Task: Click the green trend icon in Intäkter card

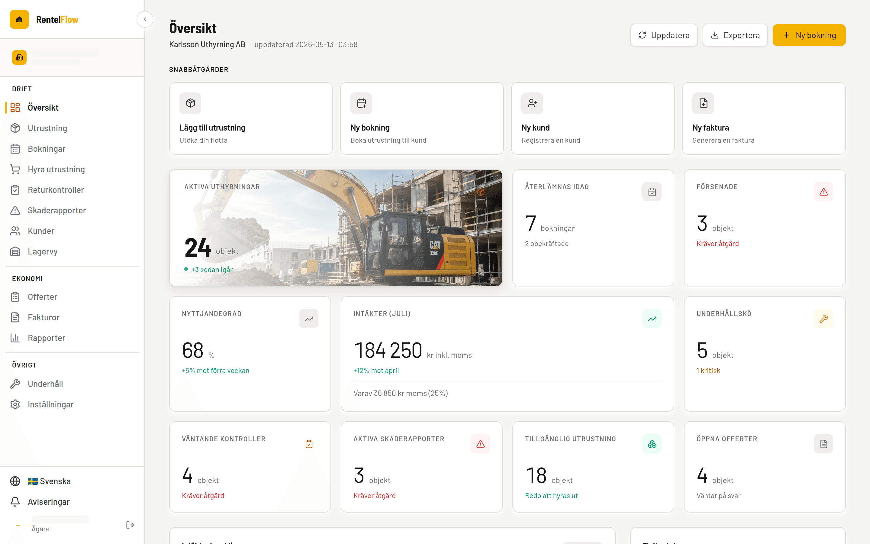Action: pos(652,319)
